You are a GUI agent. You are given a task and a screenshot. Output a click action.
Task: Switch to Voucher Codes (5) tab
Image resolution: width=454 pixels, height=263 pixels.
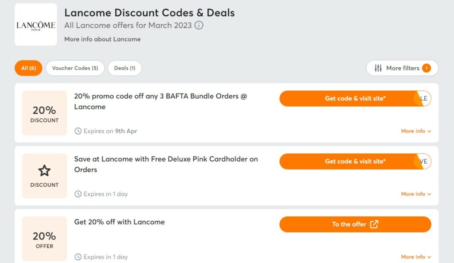[x=75, y=68]
